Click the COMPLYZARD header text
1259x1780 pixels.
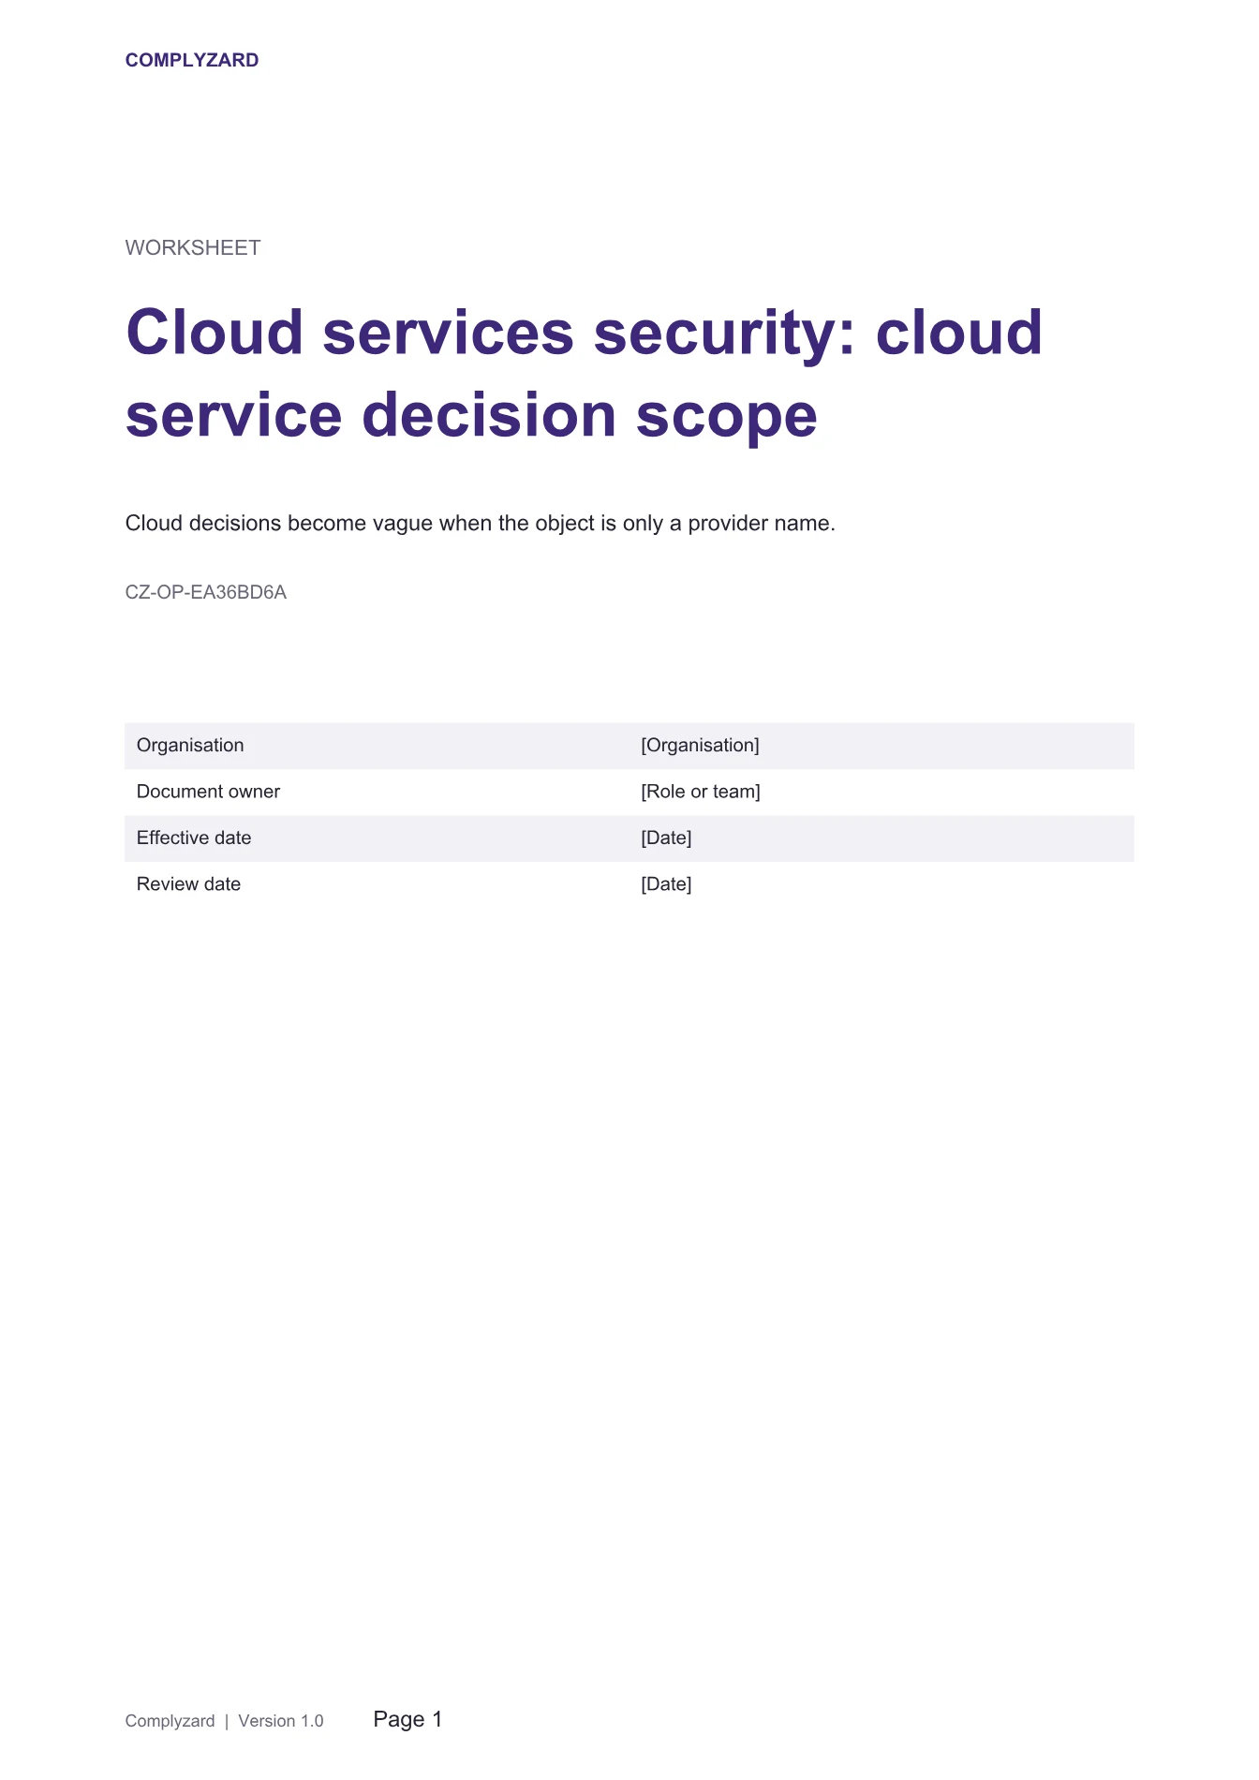click(192, 60)
